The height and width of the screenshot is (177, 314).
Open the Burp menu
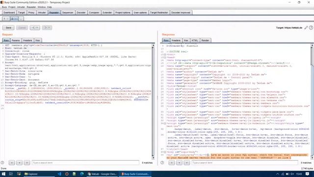point(4,7)
